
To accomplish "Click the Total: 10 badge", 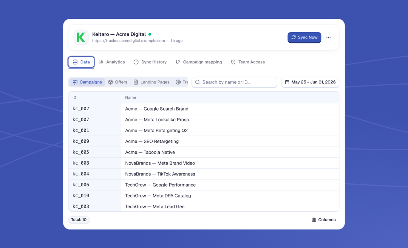I will (79, 220).
